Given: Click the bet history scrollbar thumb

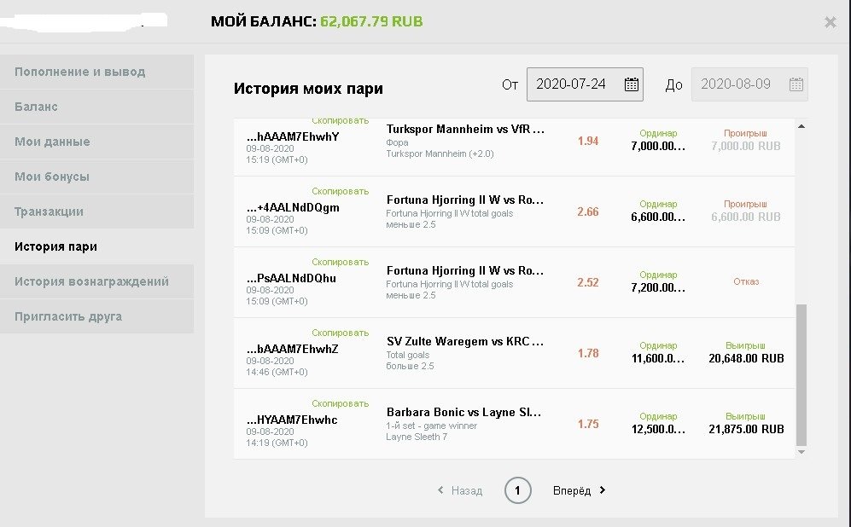Looking at the screenshot, I should [x=801, y=375].
